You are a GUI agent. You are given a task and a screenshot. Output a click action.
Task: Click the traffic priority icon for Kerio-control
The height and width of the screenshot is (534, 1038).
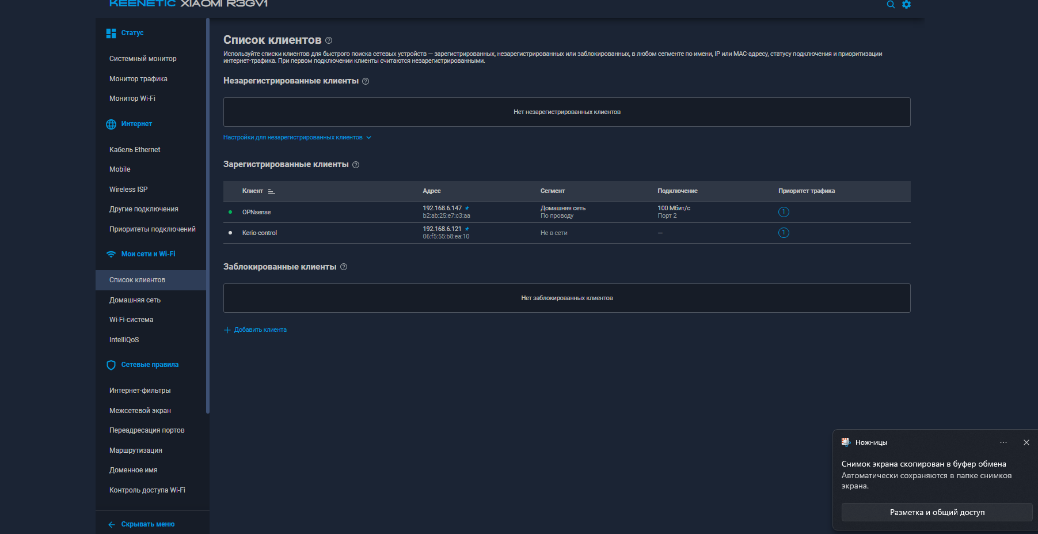coord(784,233)
